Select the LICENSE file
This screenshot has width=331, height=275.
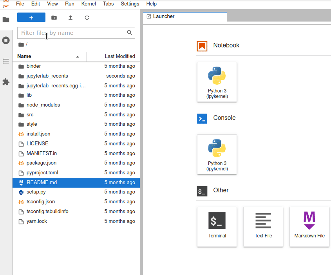(76, 143)
